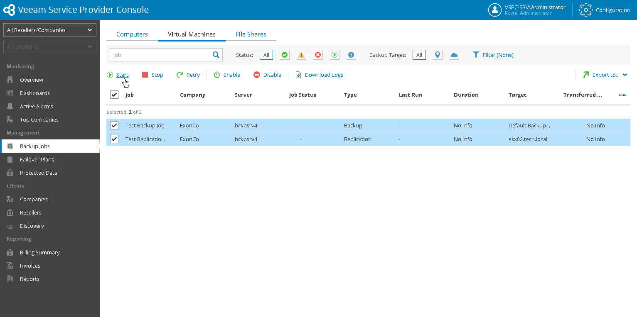Open the All Resellers/Companies dropdown
The height and width of the screenshot is (317, 637).
point(50,30)
